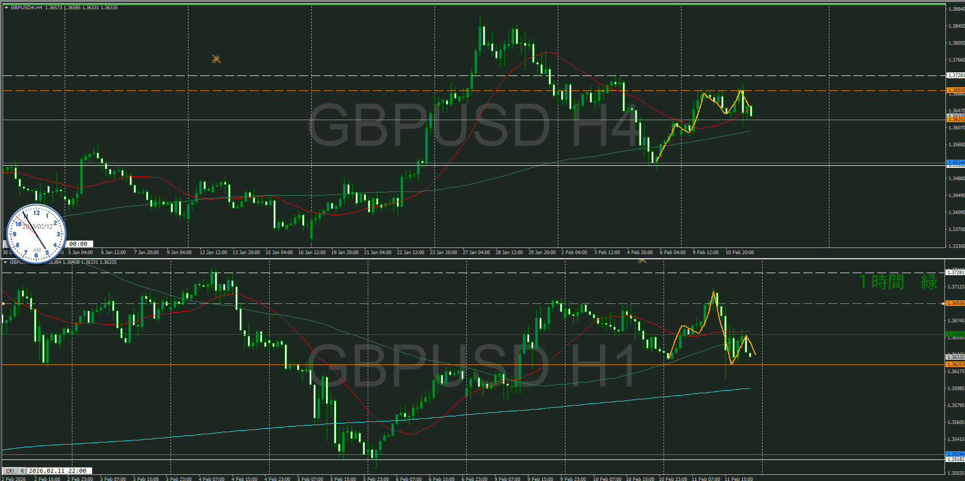
Task: Click the 10 Feb 20:00 time axis label
Action: (x=740, y=253)
